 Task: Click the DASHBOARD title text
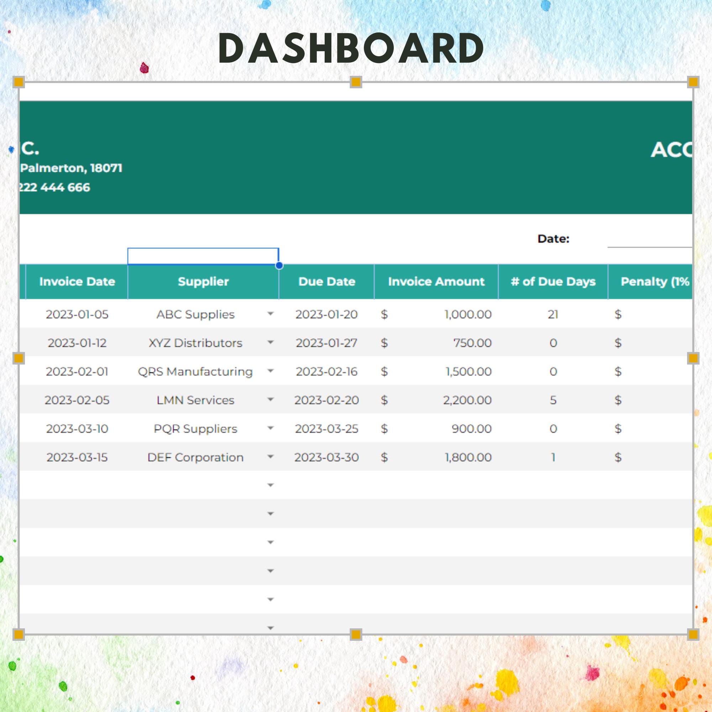pyautogui.click(x=351, y=48)
